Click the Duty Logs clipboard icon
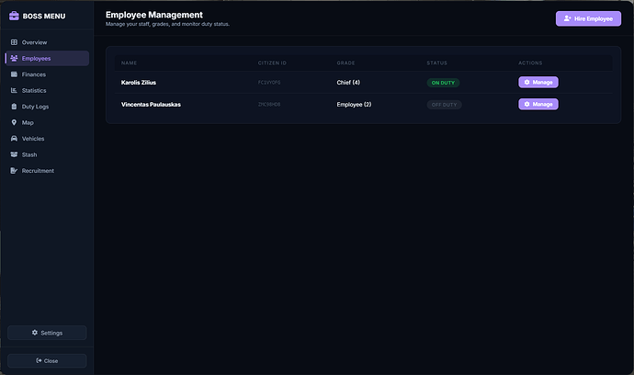634x375 pixels. pyautogui.click(x=14, y=107)
